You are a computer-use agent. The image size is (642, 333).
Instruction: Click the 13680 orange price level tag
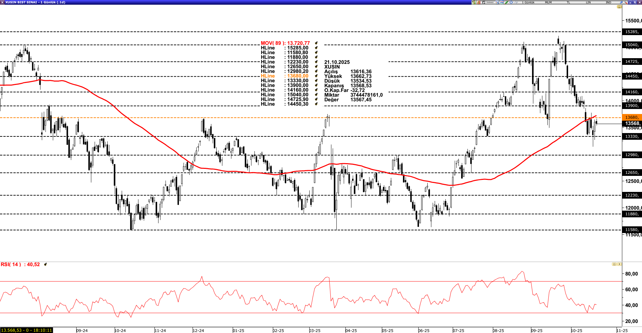click(632, 117)
